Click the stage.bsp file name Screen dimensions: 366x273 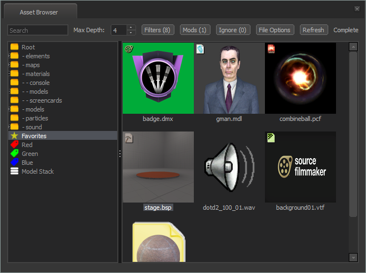coord(158,208)
